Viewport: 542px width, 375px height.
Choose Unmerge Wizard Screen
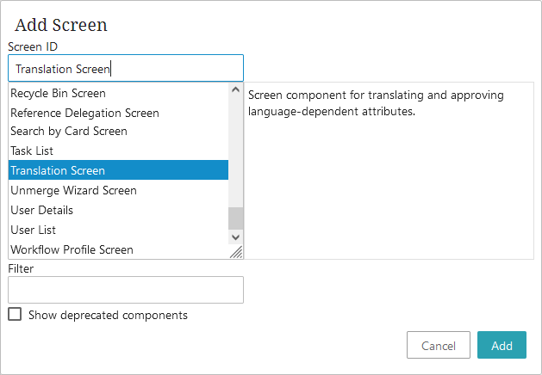tap(118, 190)
